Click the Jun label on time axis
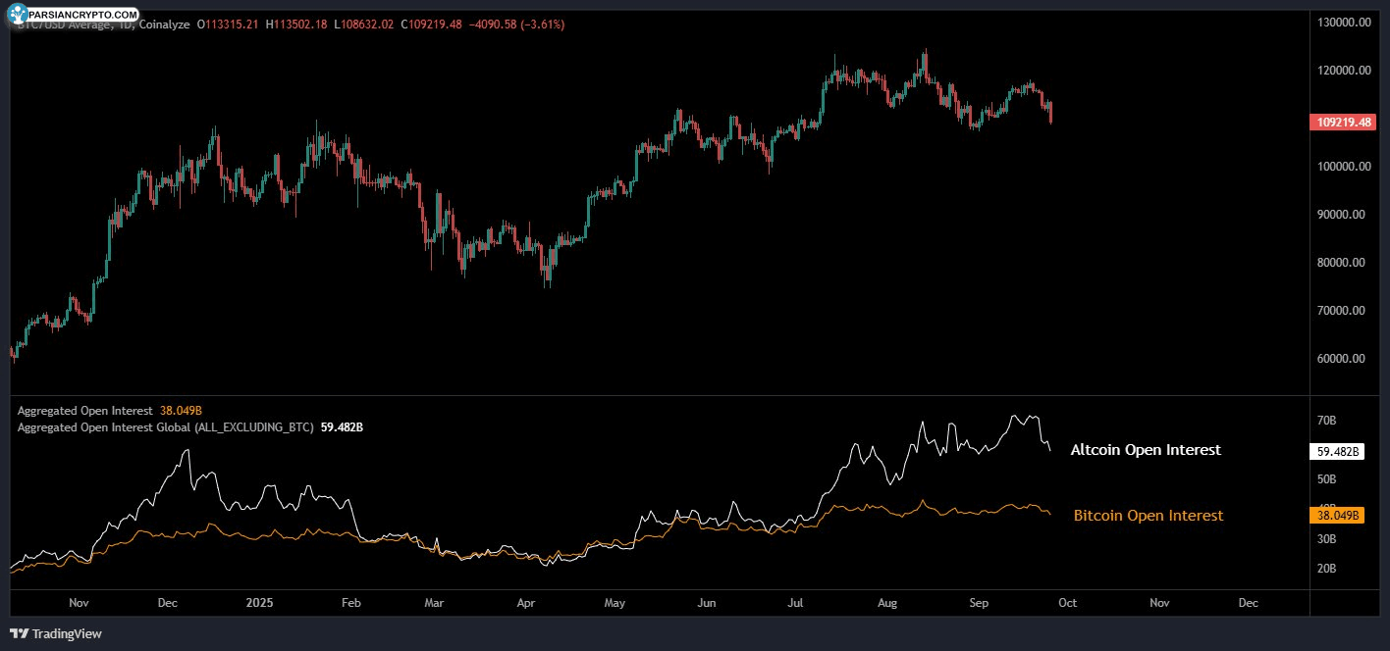The image size is (1390, 651). tap(707, 603)
